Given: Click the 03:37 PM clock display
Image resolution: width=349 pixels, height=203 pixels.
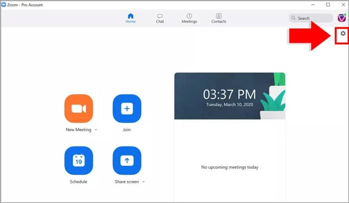Looking at the screenshot, I should tap(229, 94).
